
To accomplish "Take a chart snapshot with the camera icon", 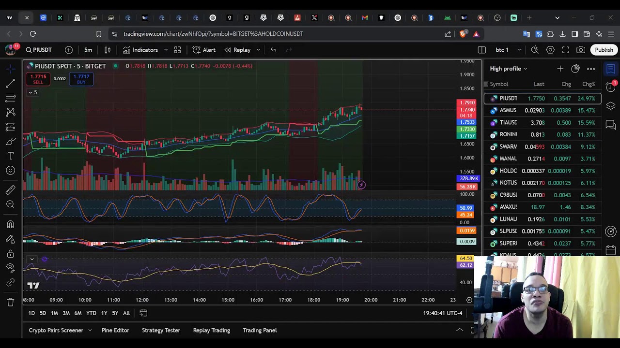I will coord(581,50).
